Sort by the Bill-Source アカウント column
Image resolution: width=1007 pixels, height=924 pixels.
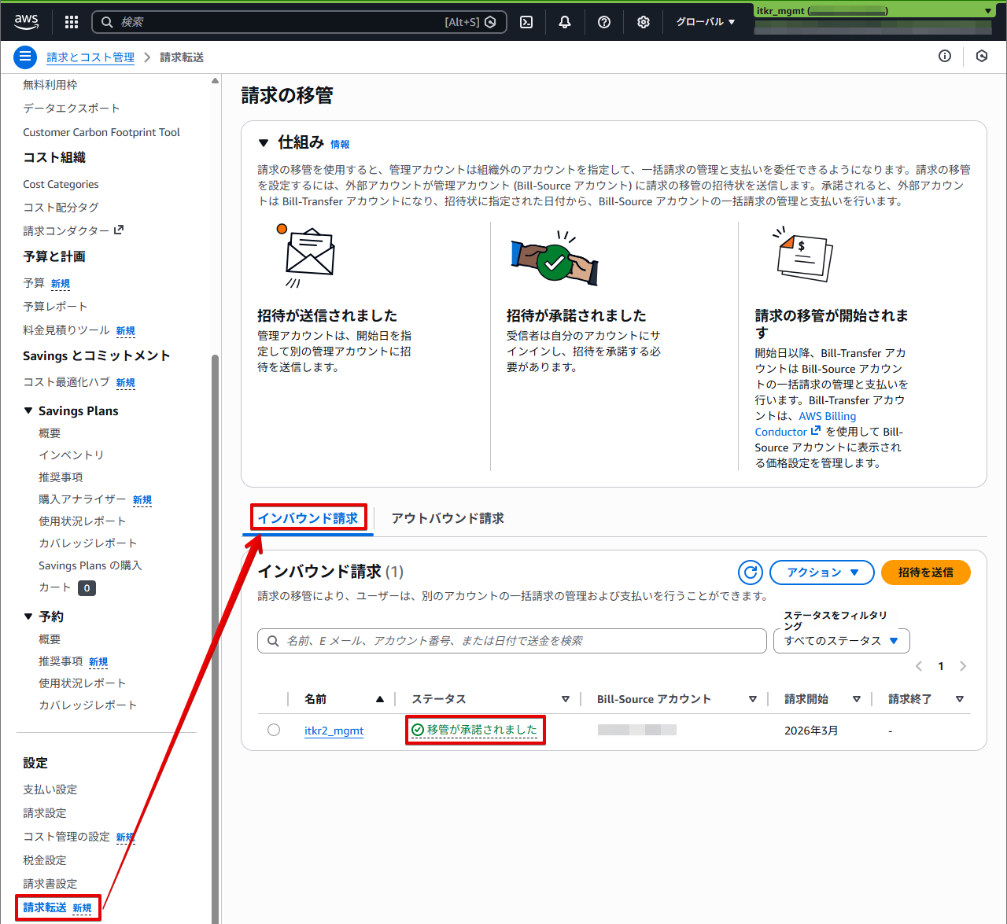(x=752, y=699)
